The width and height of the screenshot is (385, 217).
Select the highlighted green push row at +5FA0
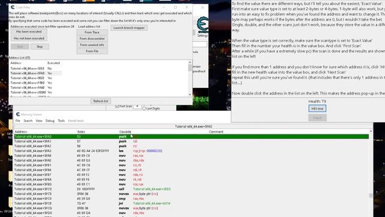tap(191, 137)
